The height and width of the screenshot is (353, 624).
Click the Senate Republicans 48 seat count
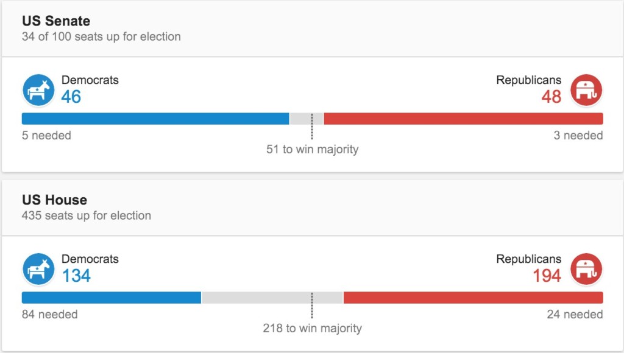[551, 97]
